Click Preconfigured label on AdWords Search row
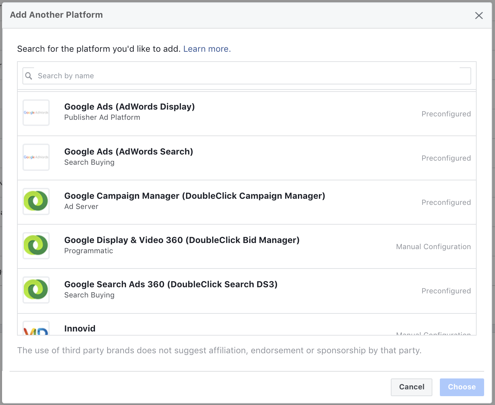 coord(446,158)
